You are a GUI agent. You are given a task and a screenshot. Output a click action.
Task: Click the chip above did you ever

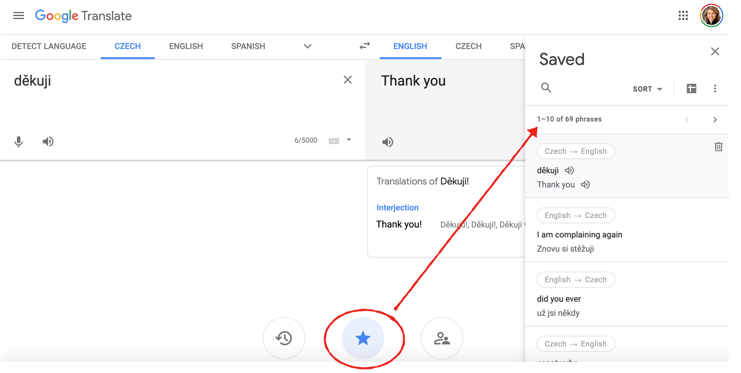576,279
